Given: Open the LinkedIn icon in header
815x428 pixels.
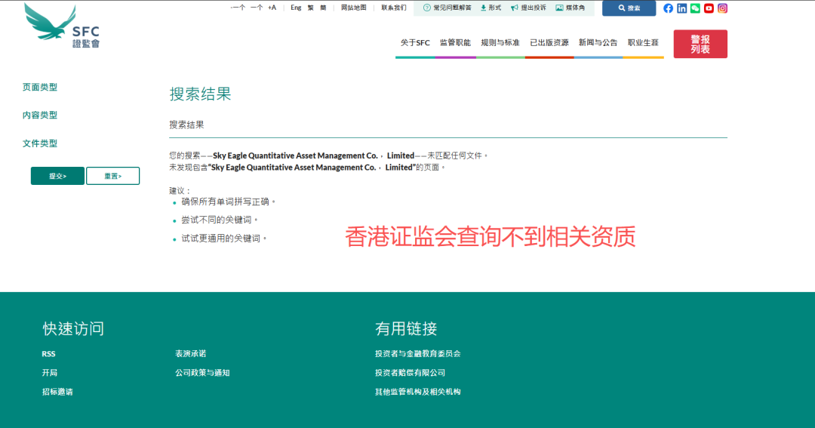Looking at the screenshot, I should 682,8.
